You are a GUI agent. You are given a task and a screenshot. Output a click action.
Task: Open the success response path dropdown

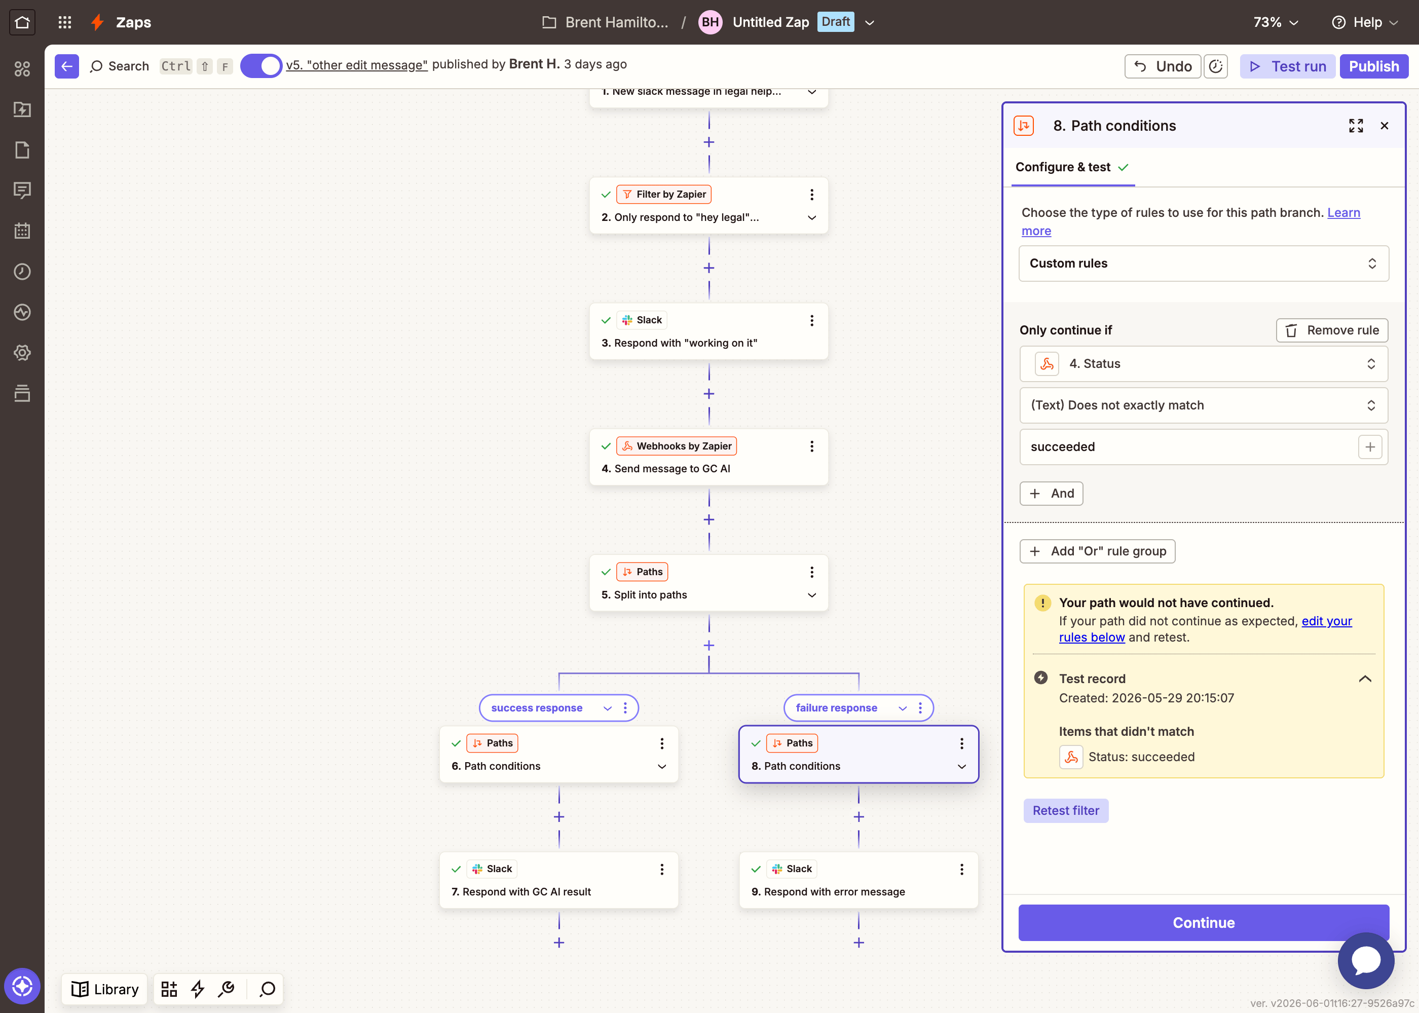click(608, 708)
